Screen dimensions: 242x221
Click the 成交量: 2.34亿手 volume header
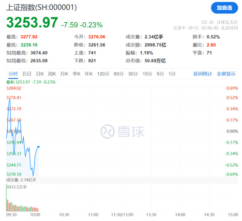[x=21, y=180]
